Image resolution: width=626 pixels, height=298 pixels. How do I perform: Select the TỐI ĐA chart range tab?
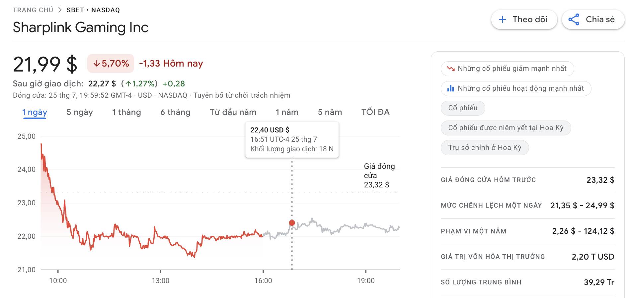(375, 112)
